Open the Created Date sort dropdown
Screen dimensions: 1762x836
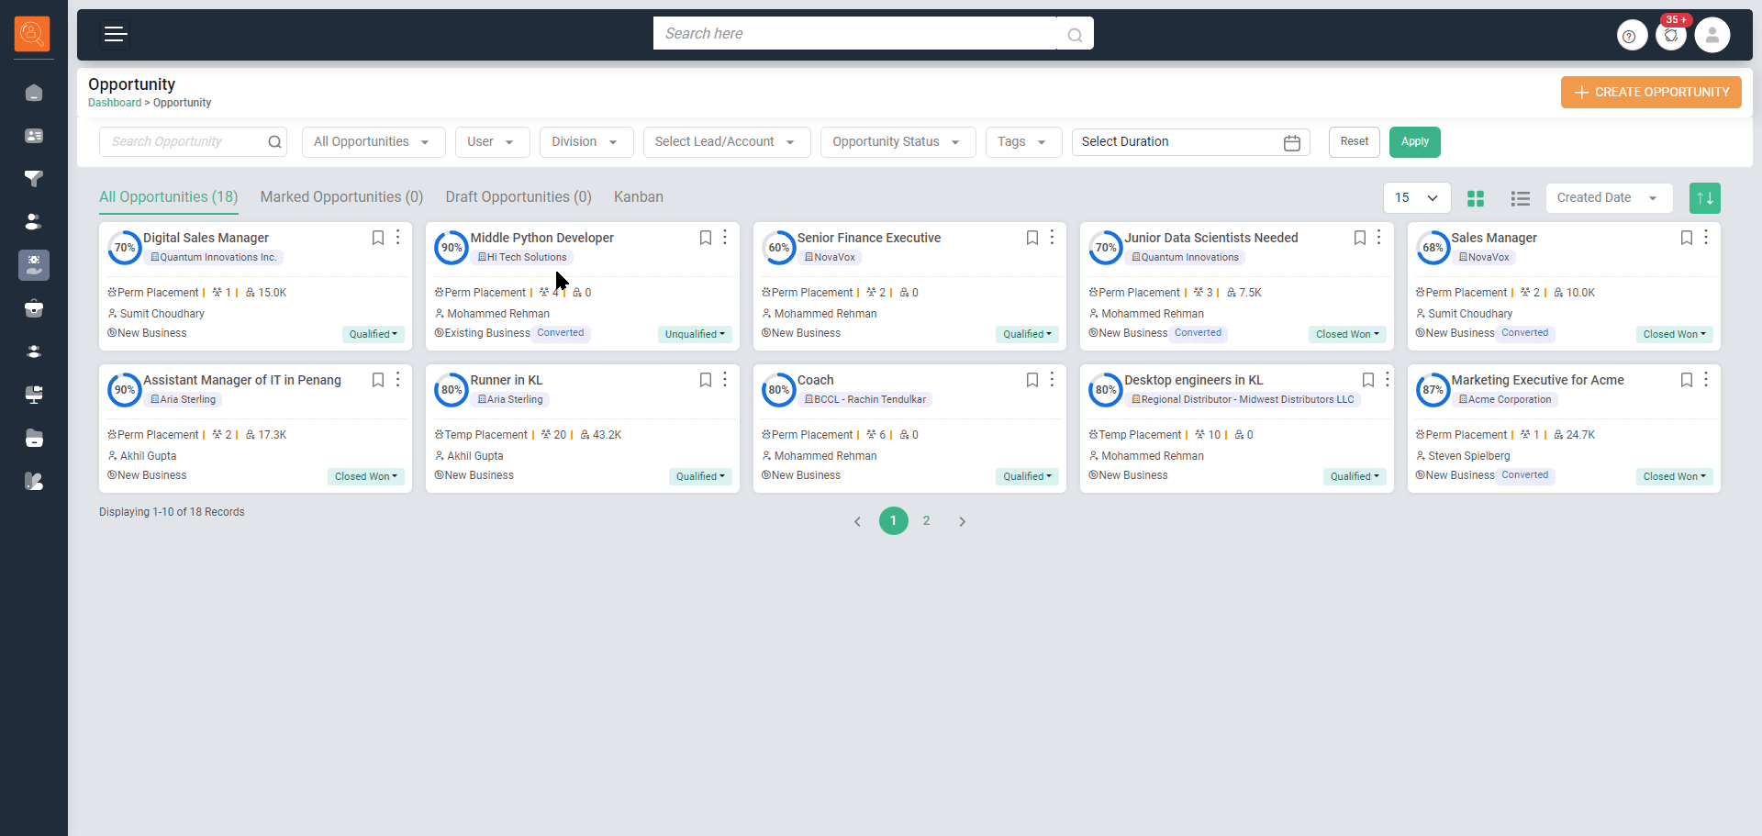pyautogui.click(x=1608, y=198)
